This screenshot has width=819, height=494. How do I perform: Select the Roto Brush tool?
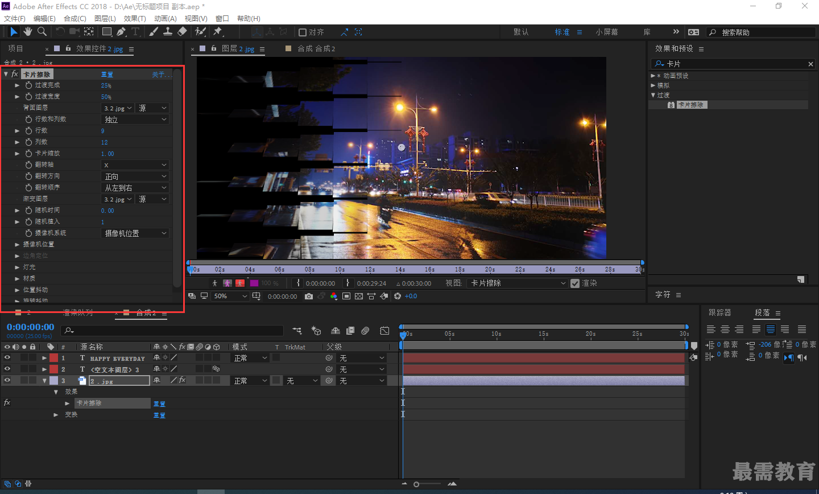coord(200,32)
